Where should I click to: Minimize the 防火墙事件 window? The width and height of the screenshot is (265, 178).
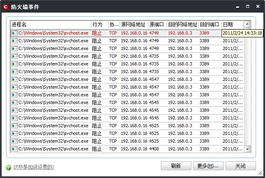click(237, 7)
